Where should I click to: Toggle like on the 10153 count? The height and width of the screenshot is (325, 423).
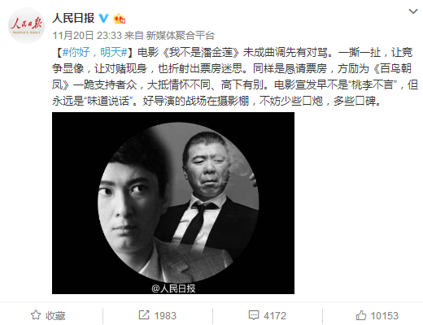377,315
